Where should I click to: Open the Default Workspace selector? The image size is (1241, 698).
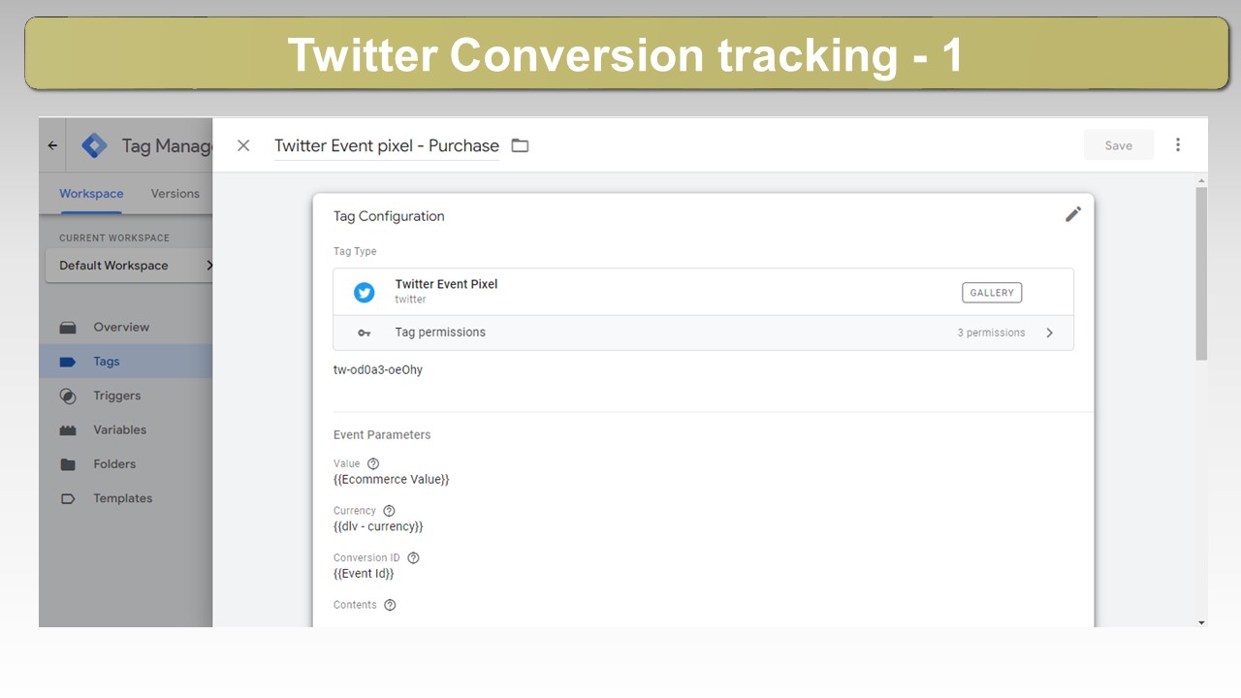tap(130, 266)
